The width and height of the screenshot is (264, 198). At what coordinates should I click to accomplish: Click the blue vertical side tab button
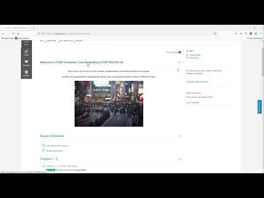(x=260, y=107)
